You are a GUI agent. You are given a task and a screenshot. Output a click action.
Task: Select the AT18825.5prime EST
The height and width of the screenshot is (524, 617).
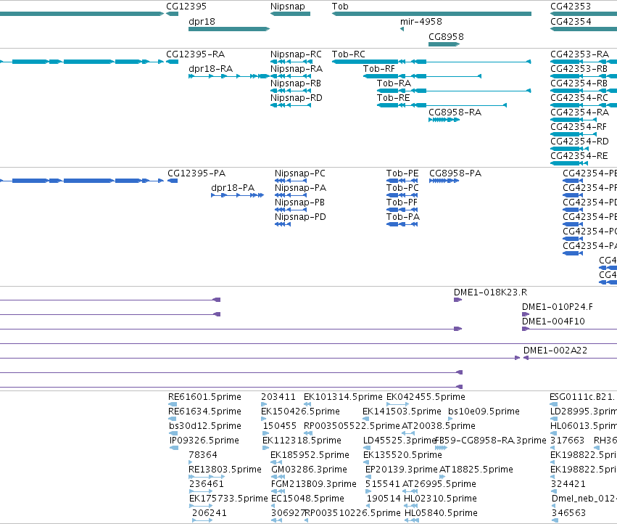(442, 477)
